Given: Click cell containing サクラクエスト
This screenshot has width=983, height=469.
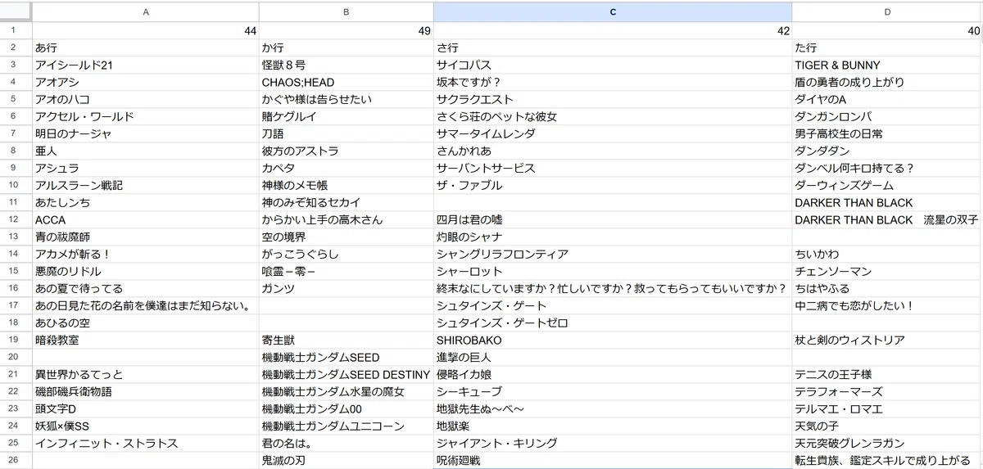Looking at the screenshot, I should (613, 100).
